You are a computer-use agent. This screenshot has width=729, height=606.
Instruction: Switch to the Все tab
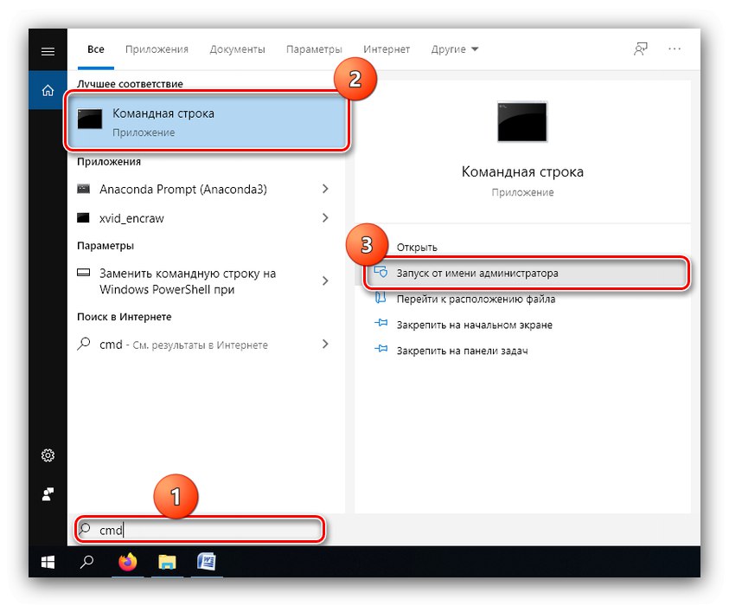tap(96, 49)
